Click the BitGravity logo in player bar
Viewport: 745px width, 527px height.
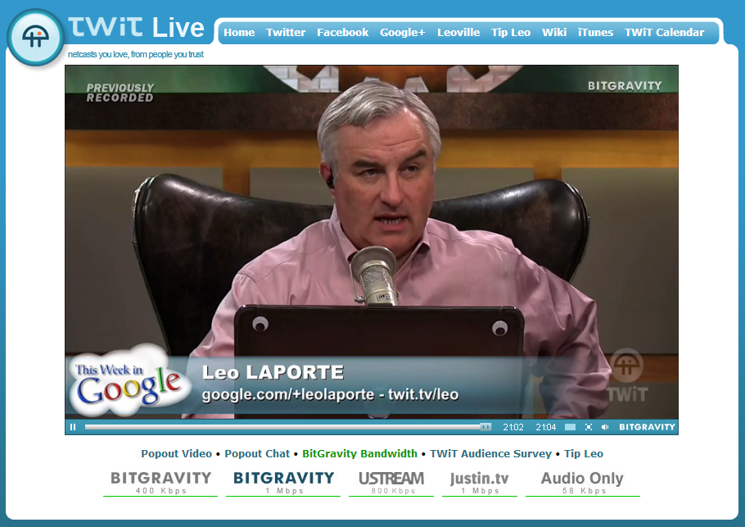point(647,427)
